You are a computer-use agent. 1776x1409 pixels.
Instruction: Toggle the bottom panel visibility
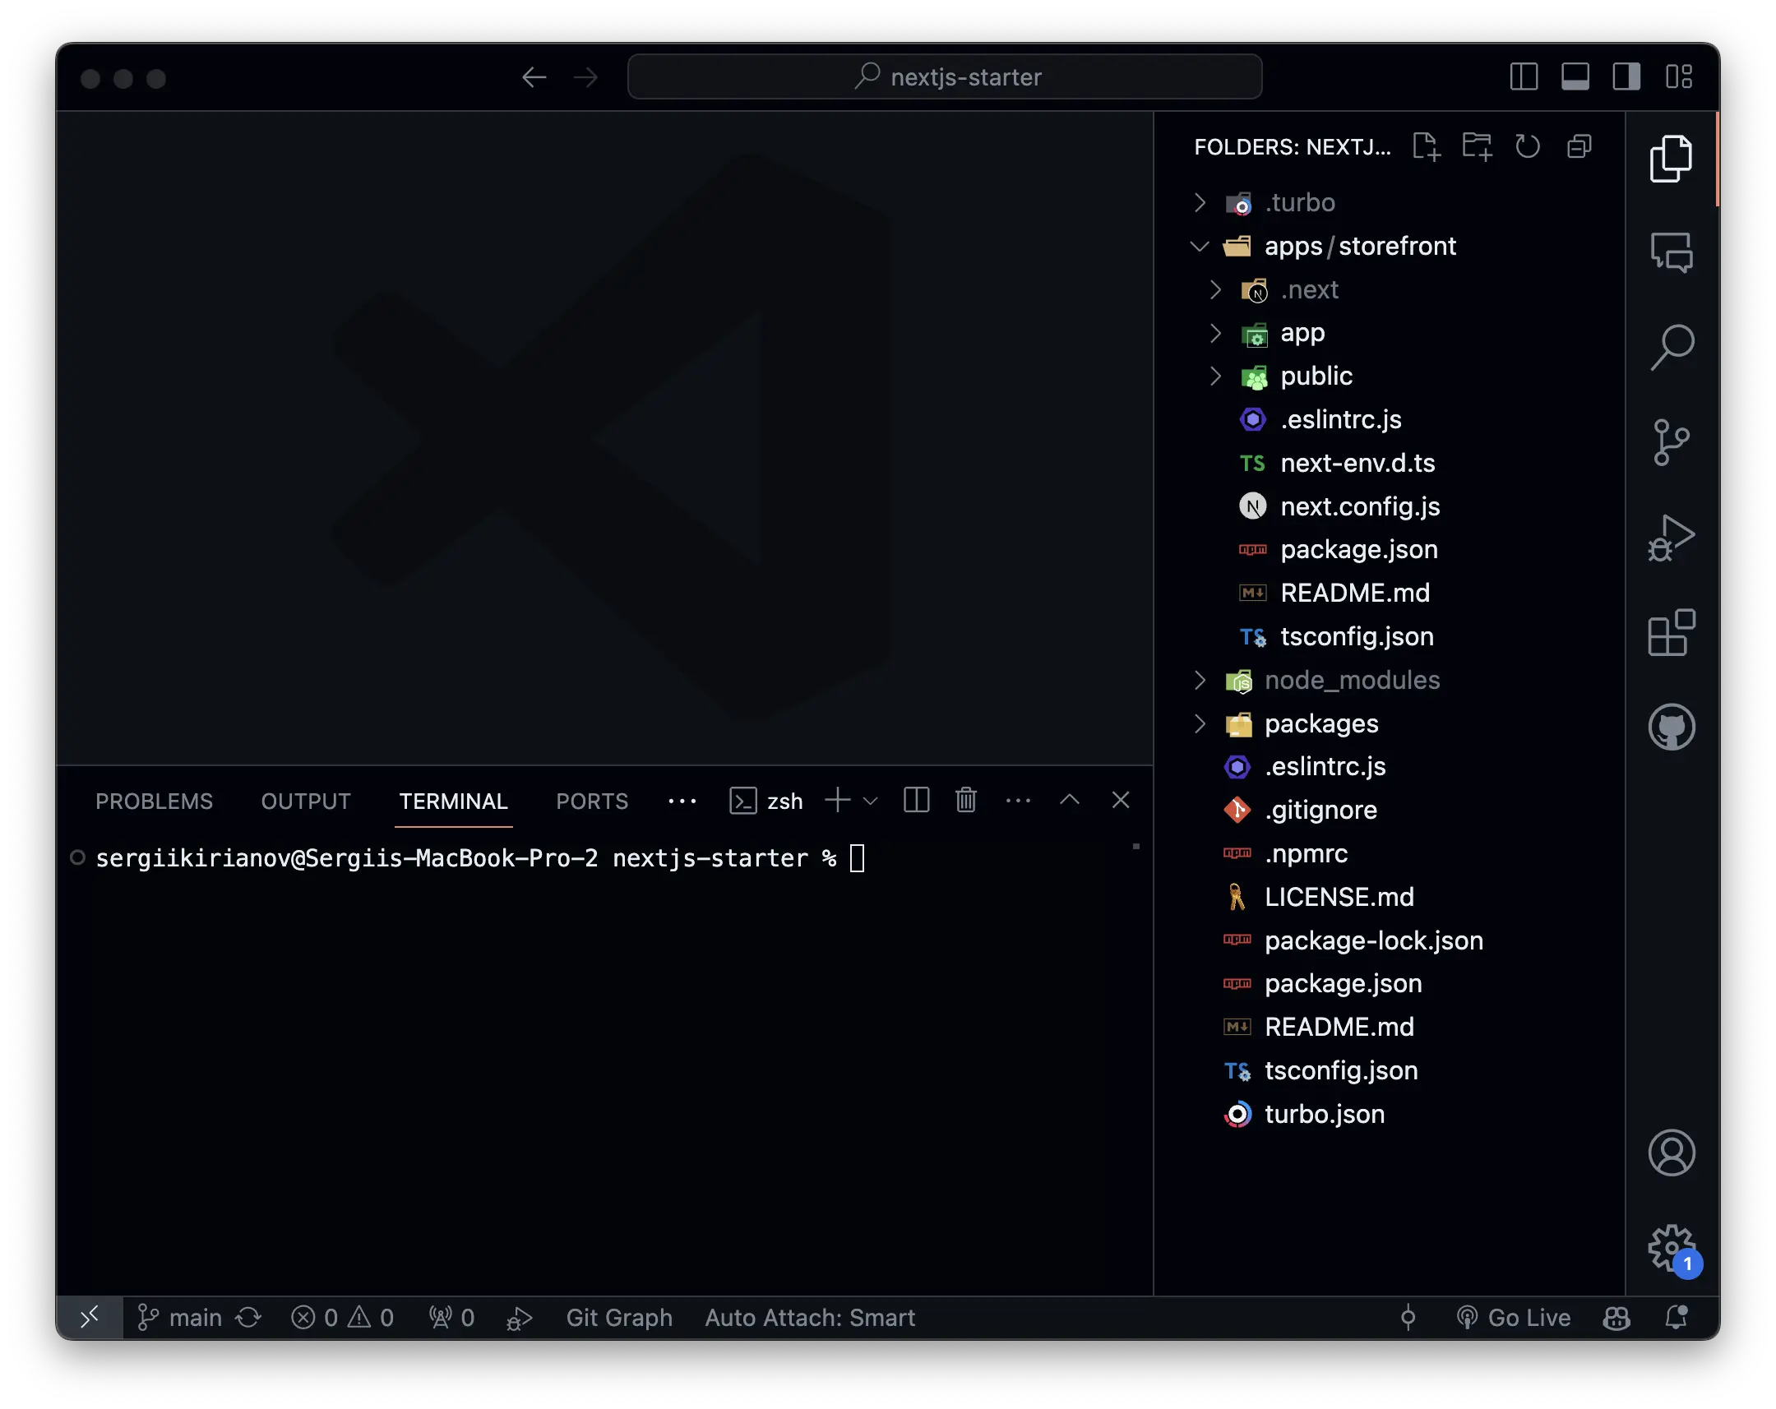tap(1576, 76)
